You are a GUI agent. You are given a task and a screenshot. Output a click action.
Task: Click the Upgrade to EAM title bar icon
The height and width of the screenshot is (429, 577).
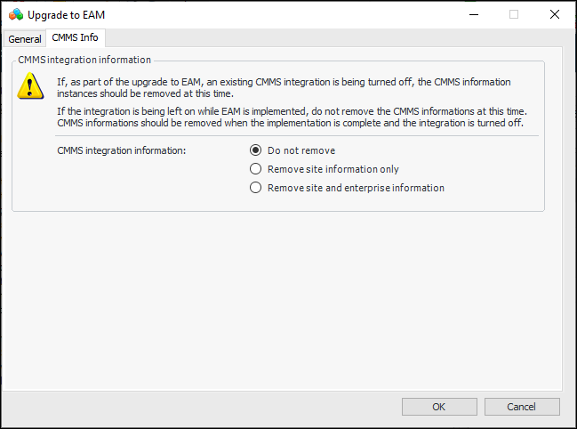tap(15, 14)
